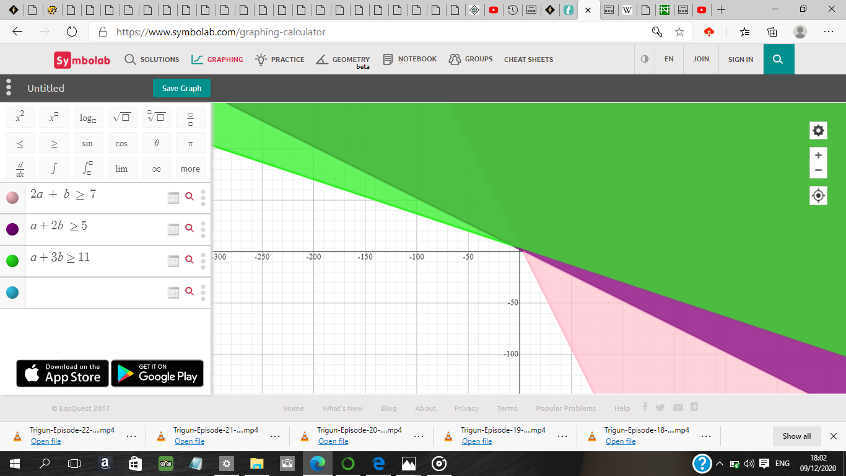Recenter graph with the target icon
Screen dimensions: 846x476
(818, 196)
